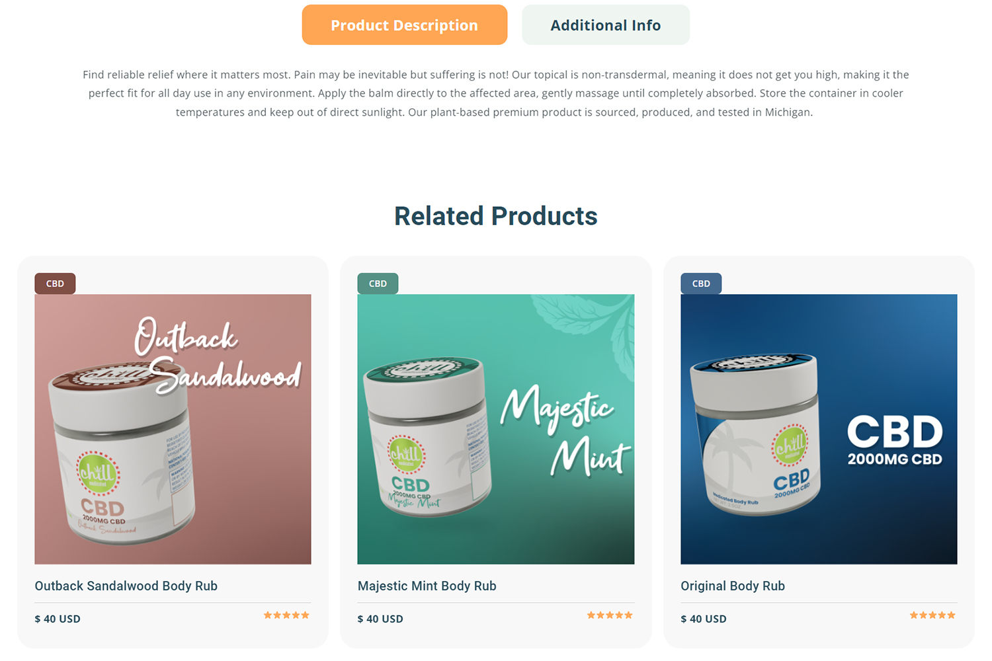Click the $ 40 USD price for Majestic Mint
The image size is (992, 661).
[x=380, y=619]
